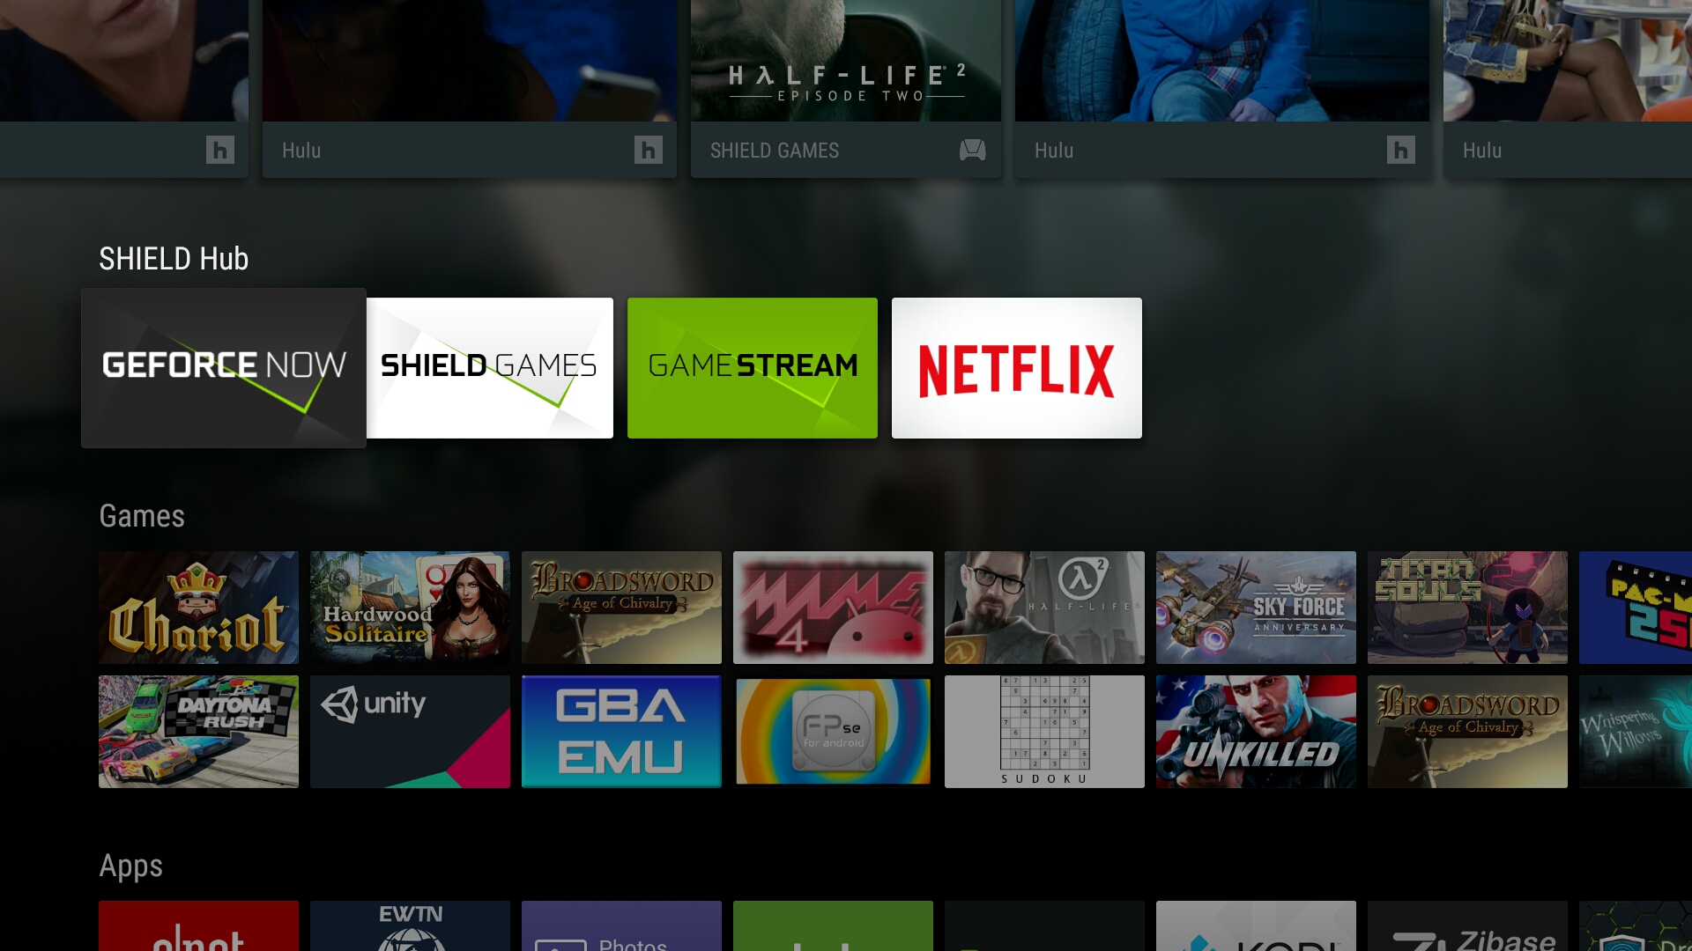
Task: Launch Unkilled shooter game
Action: coord(1255,730)
